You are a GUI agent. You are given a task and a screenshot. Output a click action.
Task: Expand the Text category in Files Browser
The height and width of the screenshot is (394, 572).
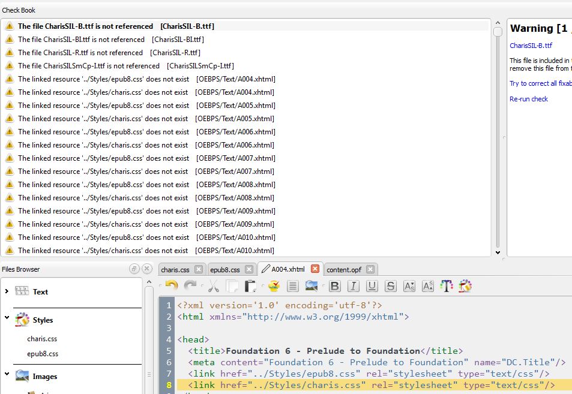[7, 291]
